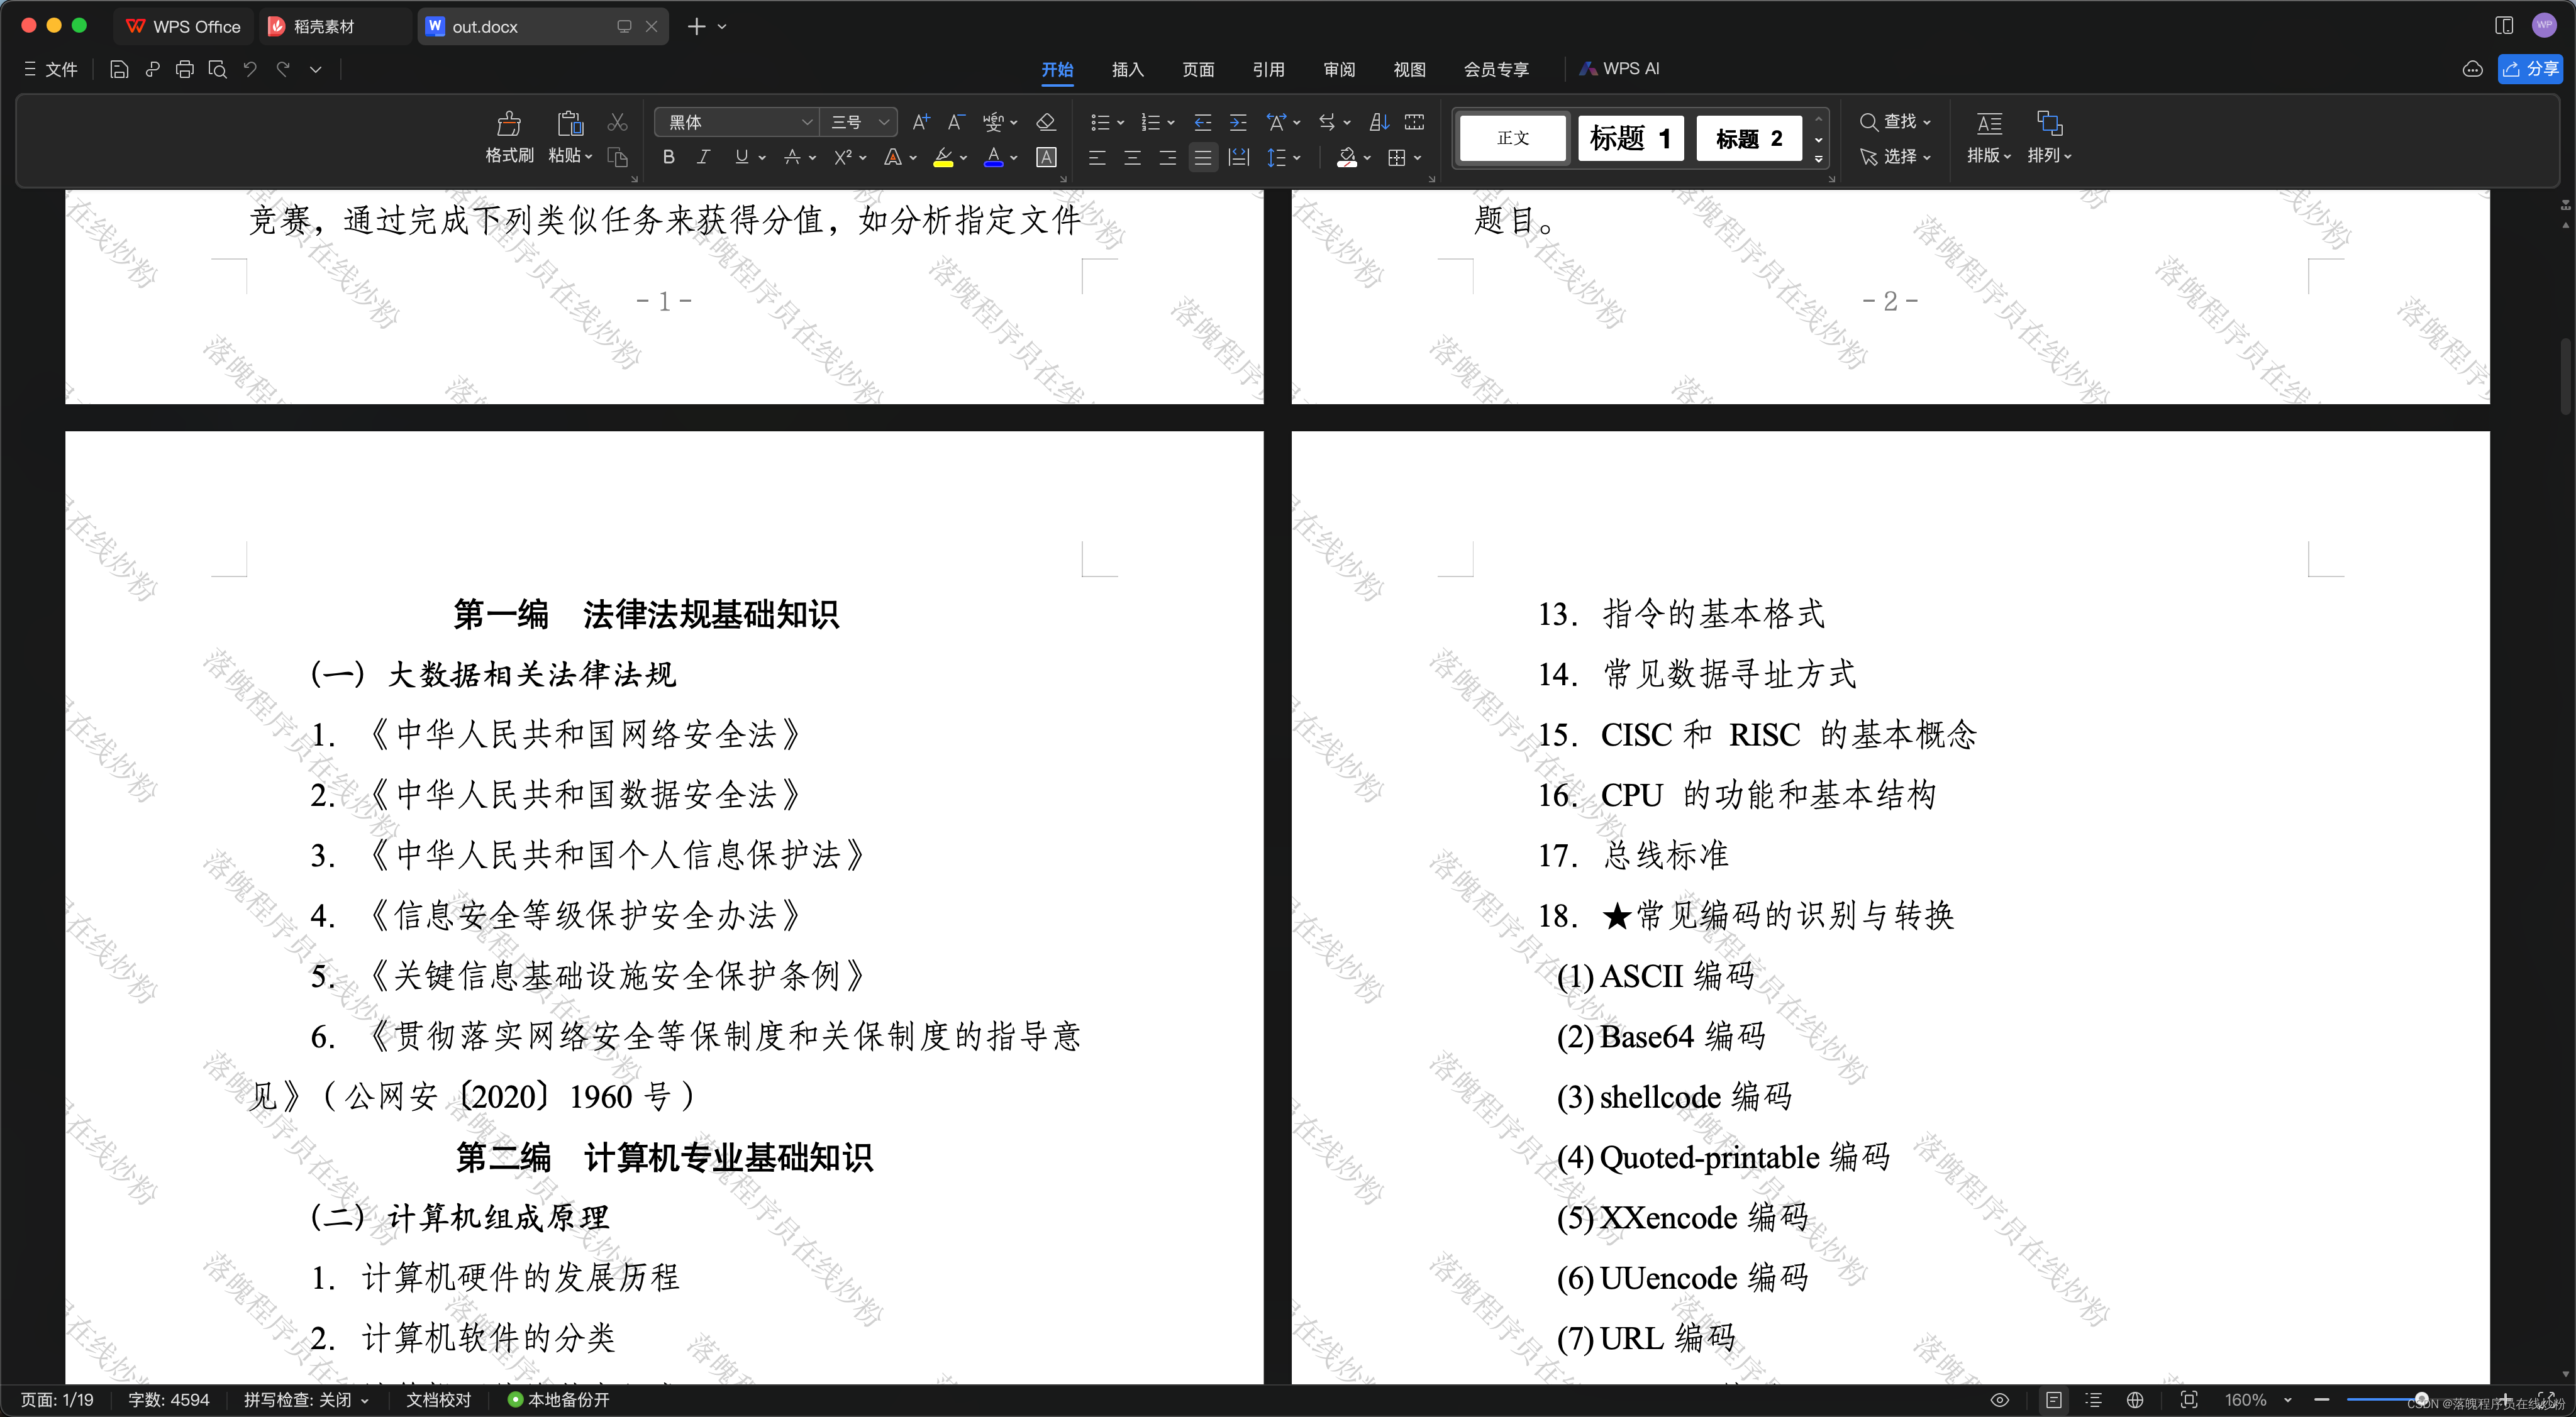The height and width of the screenshot is (1417, 2576).
Task: Expand bullet list style dropdown arrow
Action: (x=1120, y=122)
